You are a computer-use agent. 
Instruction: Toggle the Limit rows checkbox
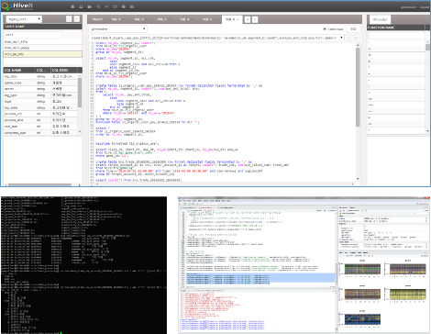325,29
